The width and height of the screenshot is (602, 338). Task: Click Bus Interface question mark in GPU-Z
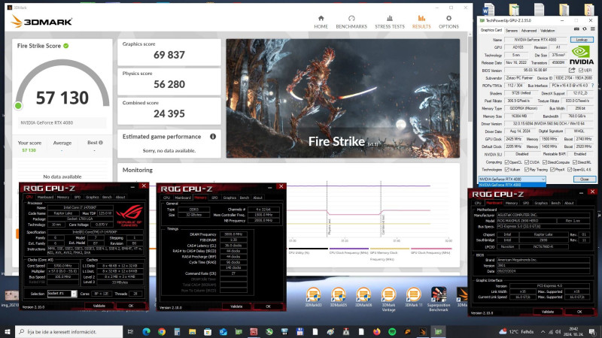(592, 86)
